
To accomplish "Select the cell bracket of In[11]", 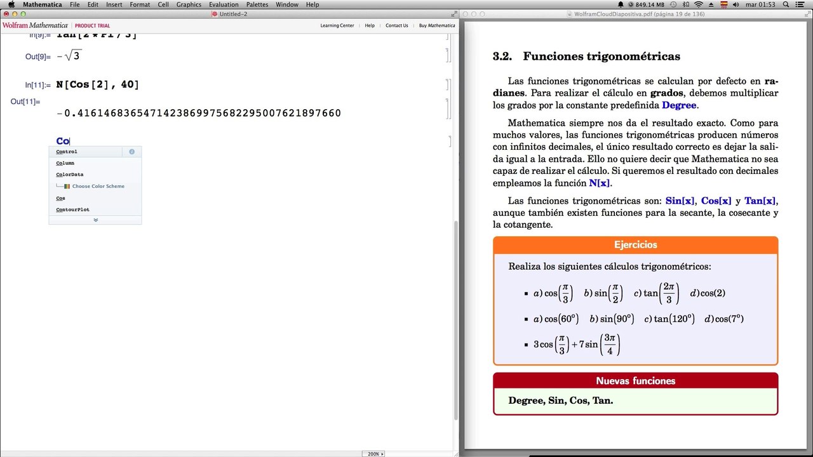I will click(x=448, y=84).
